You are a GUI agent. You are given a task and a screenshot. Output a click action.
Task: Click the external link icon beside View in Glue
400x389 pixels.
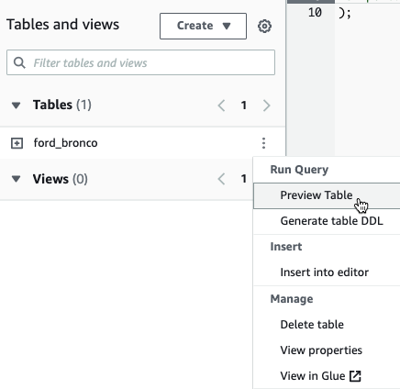tap(355, 376)
